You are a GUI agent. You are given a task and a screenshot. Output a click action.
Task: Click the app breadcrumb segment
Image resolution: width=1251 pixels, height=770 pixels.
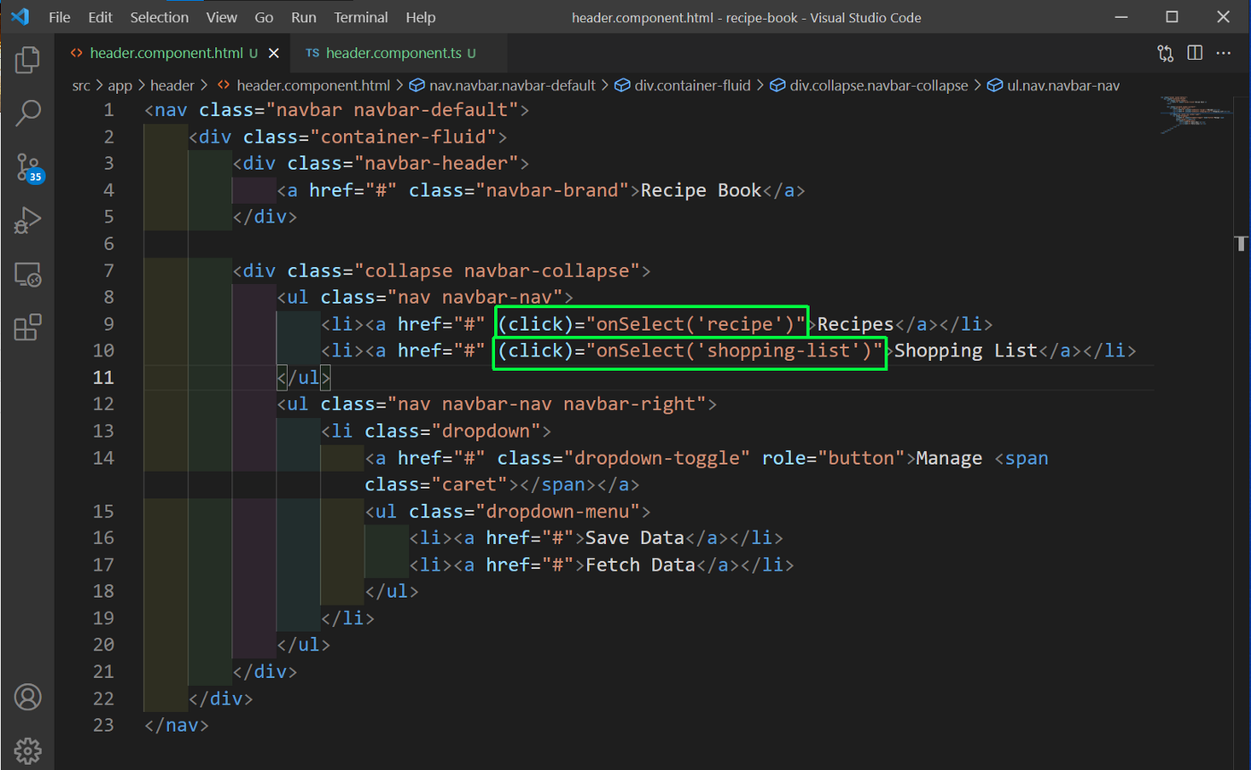(x=120, y=86)
